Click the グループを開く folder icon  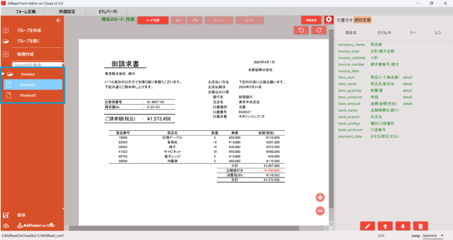coord(6,41)
